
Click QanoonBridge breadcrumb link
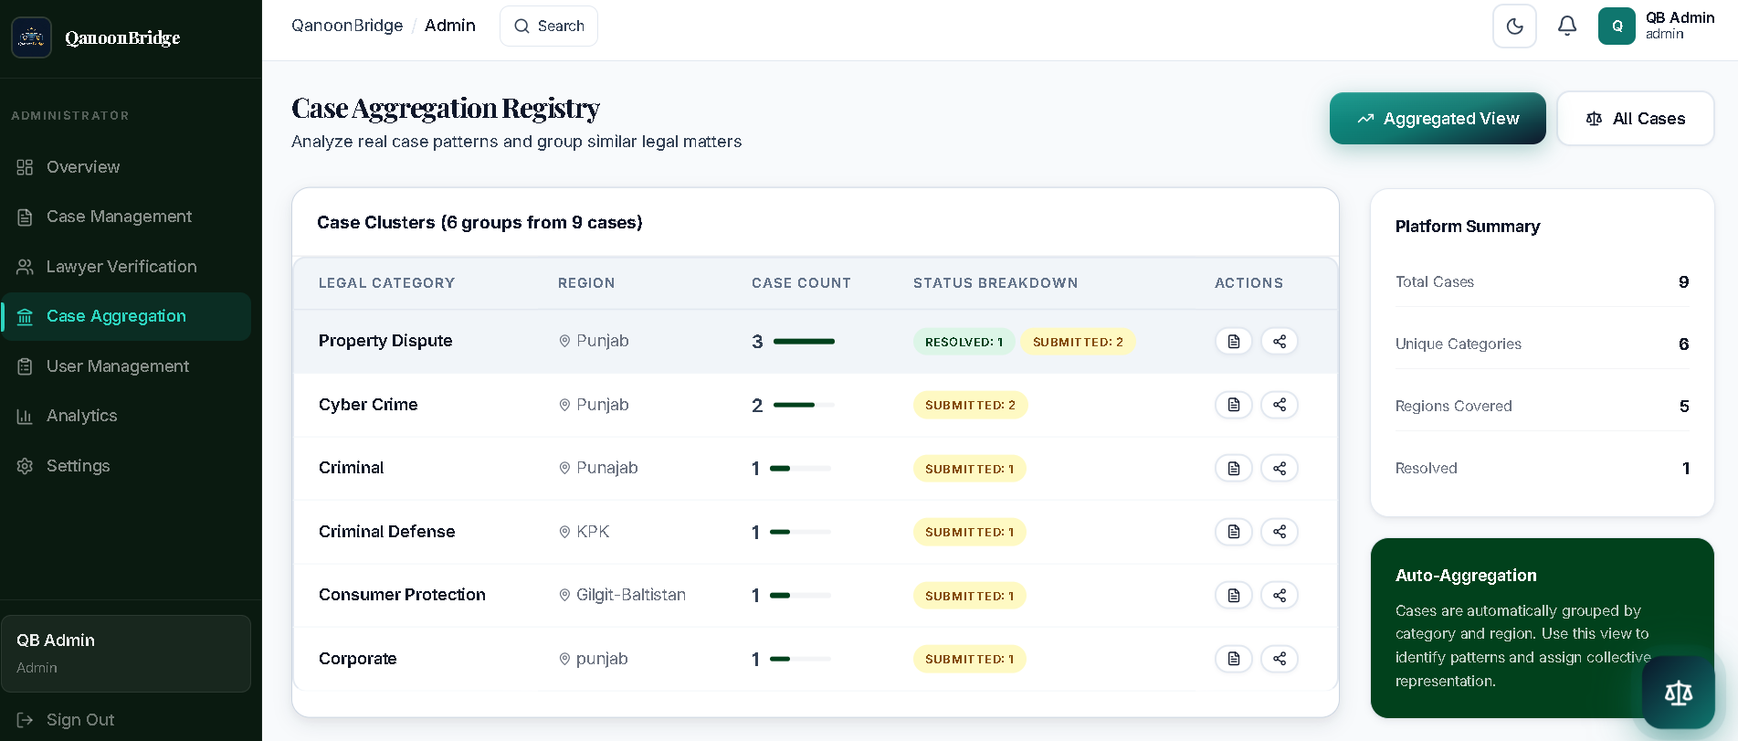[347, 26]
